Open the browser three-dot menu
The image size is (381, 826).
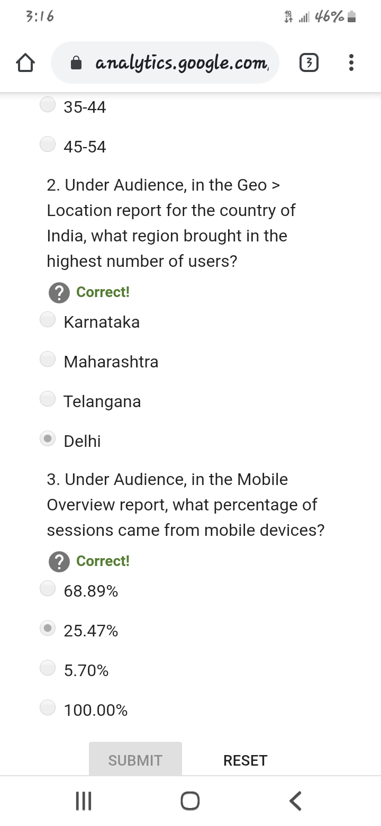351,63
